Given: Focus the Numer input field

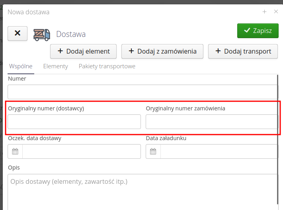Looking at the screenshot, I should point(142,92).
